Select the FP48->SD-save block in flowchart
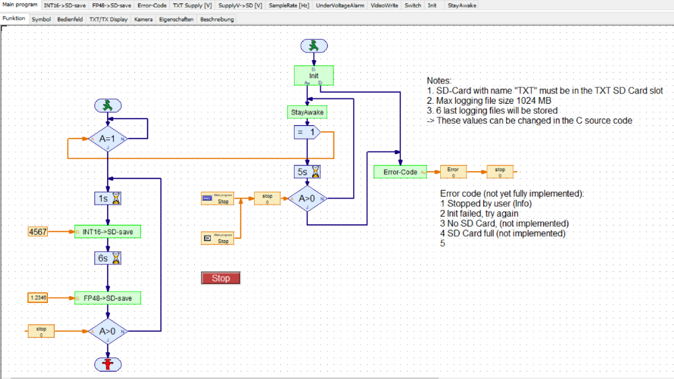Image resolution: width=674 pixels, height=379 pixels. click(x=107, y=298)
